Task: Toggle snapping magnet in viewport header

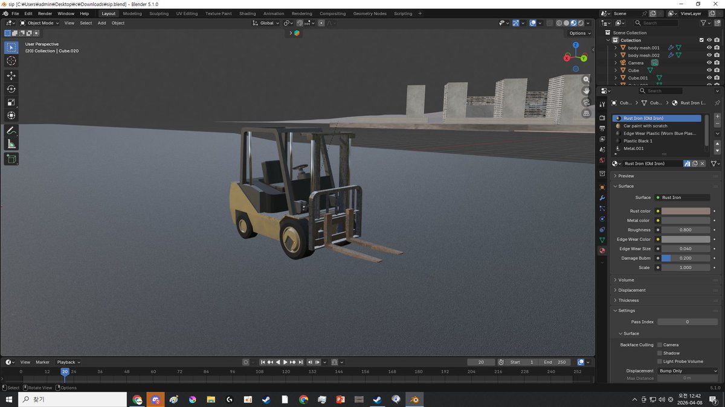Action: (x=300, y=23)
